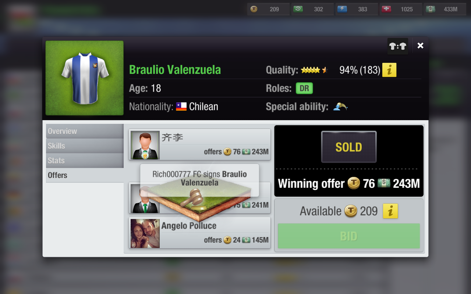Image resolution: width=471 pixels, height=294 pixels.
Task: Switch to the Overview tab
Action: pos(85,131)
